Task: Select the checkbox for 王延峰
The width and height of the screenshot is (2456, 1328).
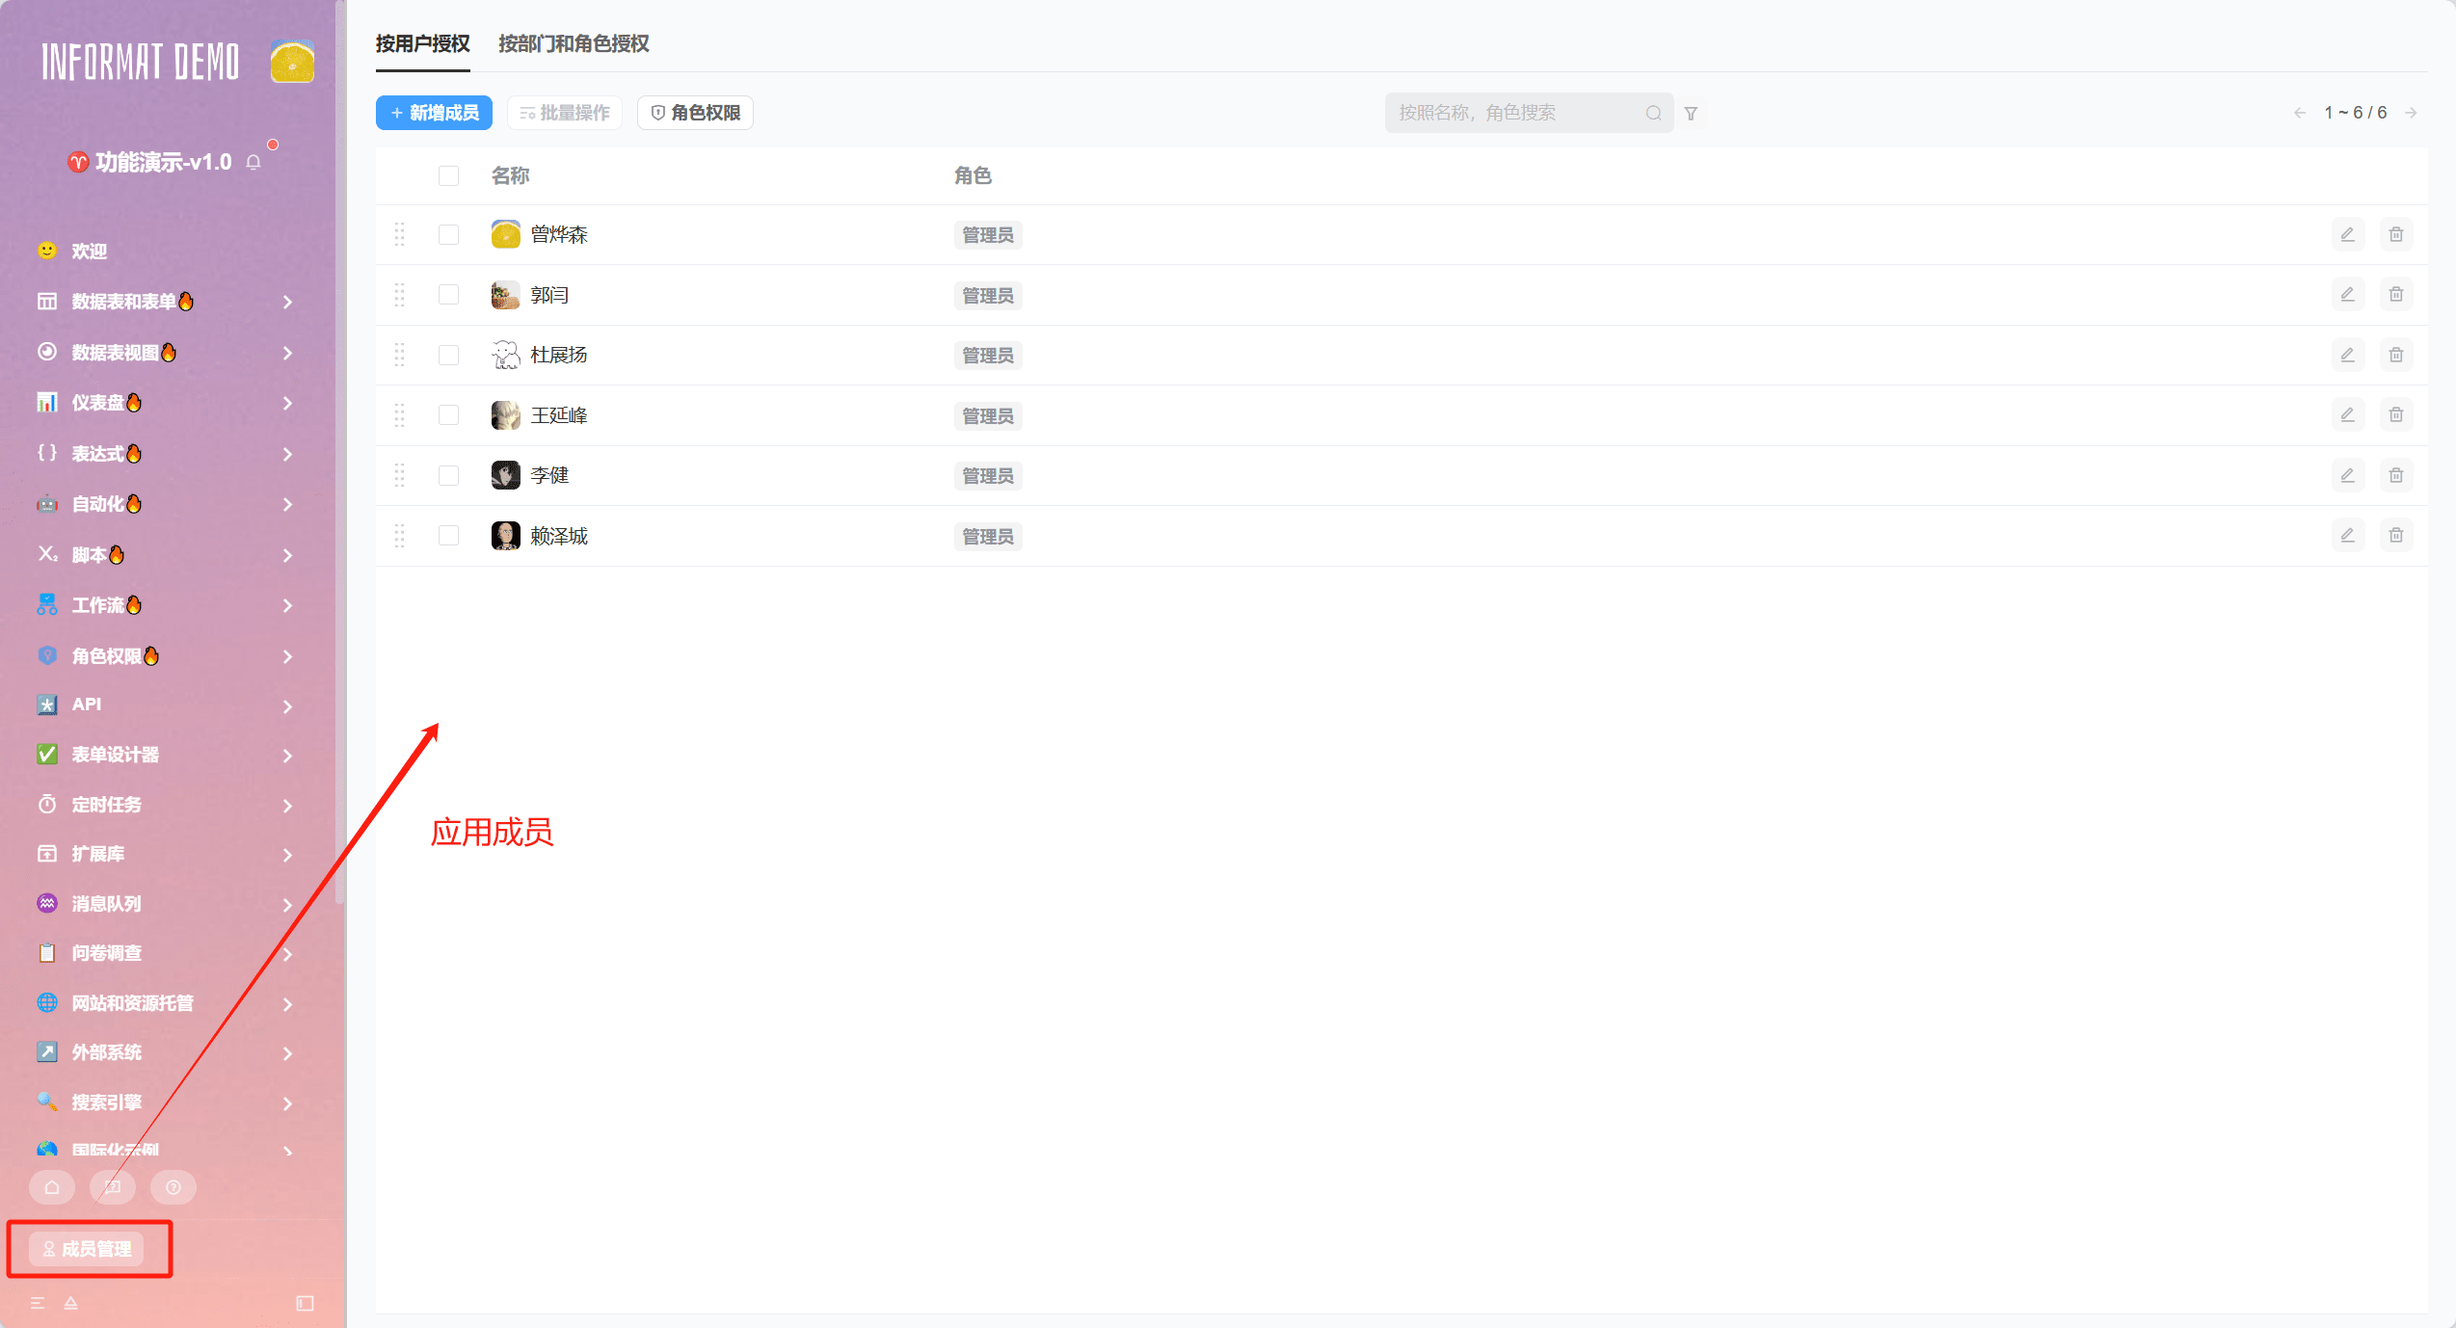Action: 448,414
